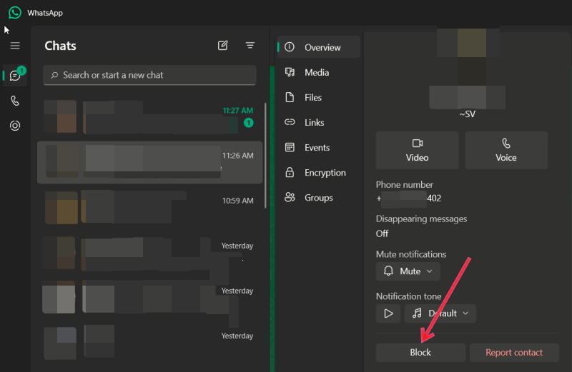Viewport: 572px width, 372px height.
Task: Open the chat from 11:27 AM
Action: click(149, 117)
